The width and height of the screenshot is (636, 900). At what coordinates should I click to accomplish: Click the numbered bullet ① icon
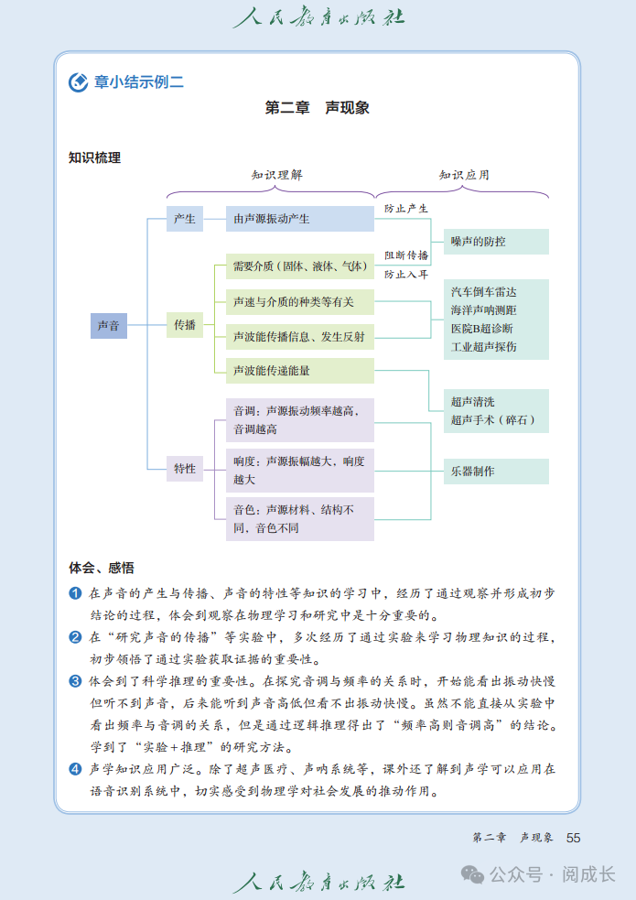tap(75, 593)
